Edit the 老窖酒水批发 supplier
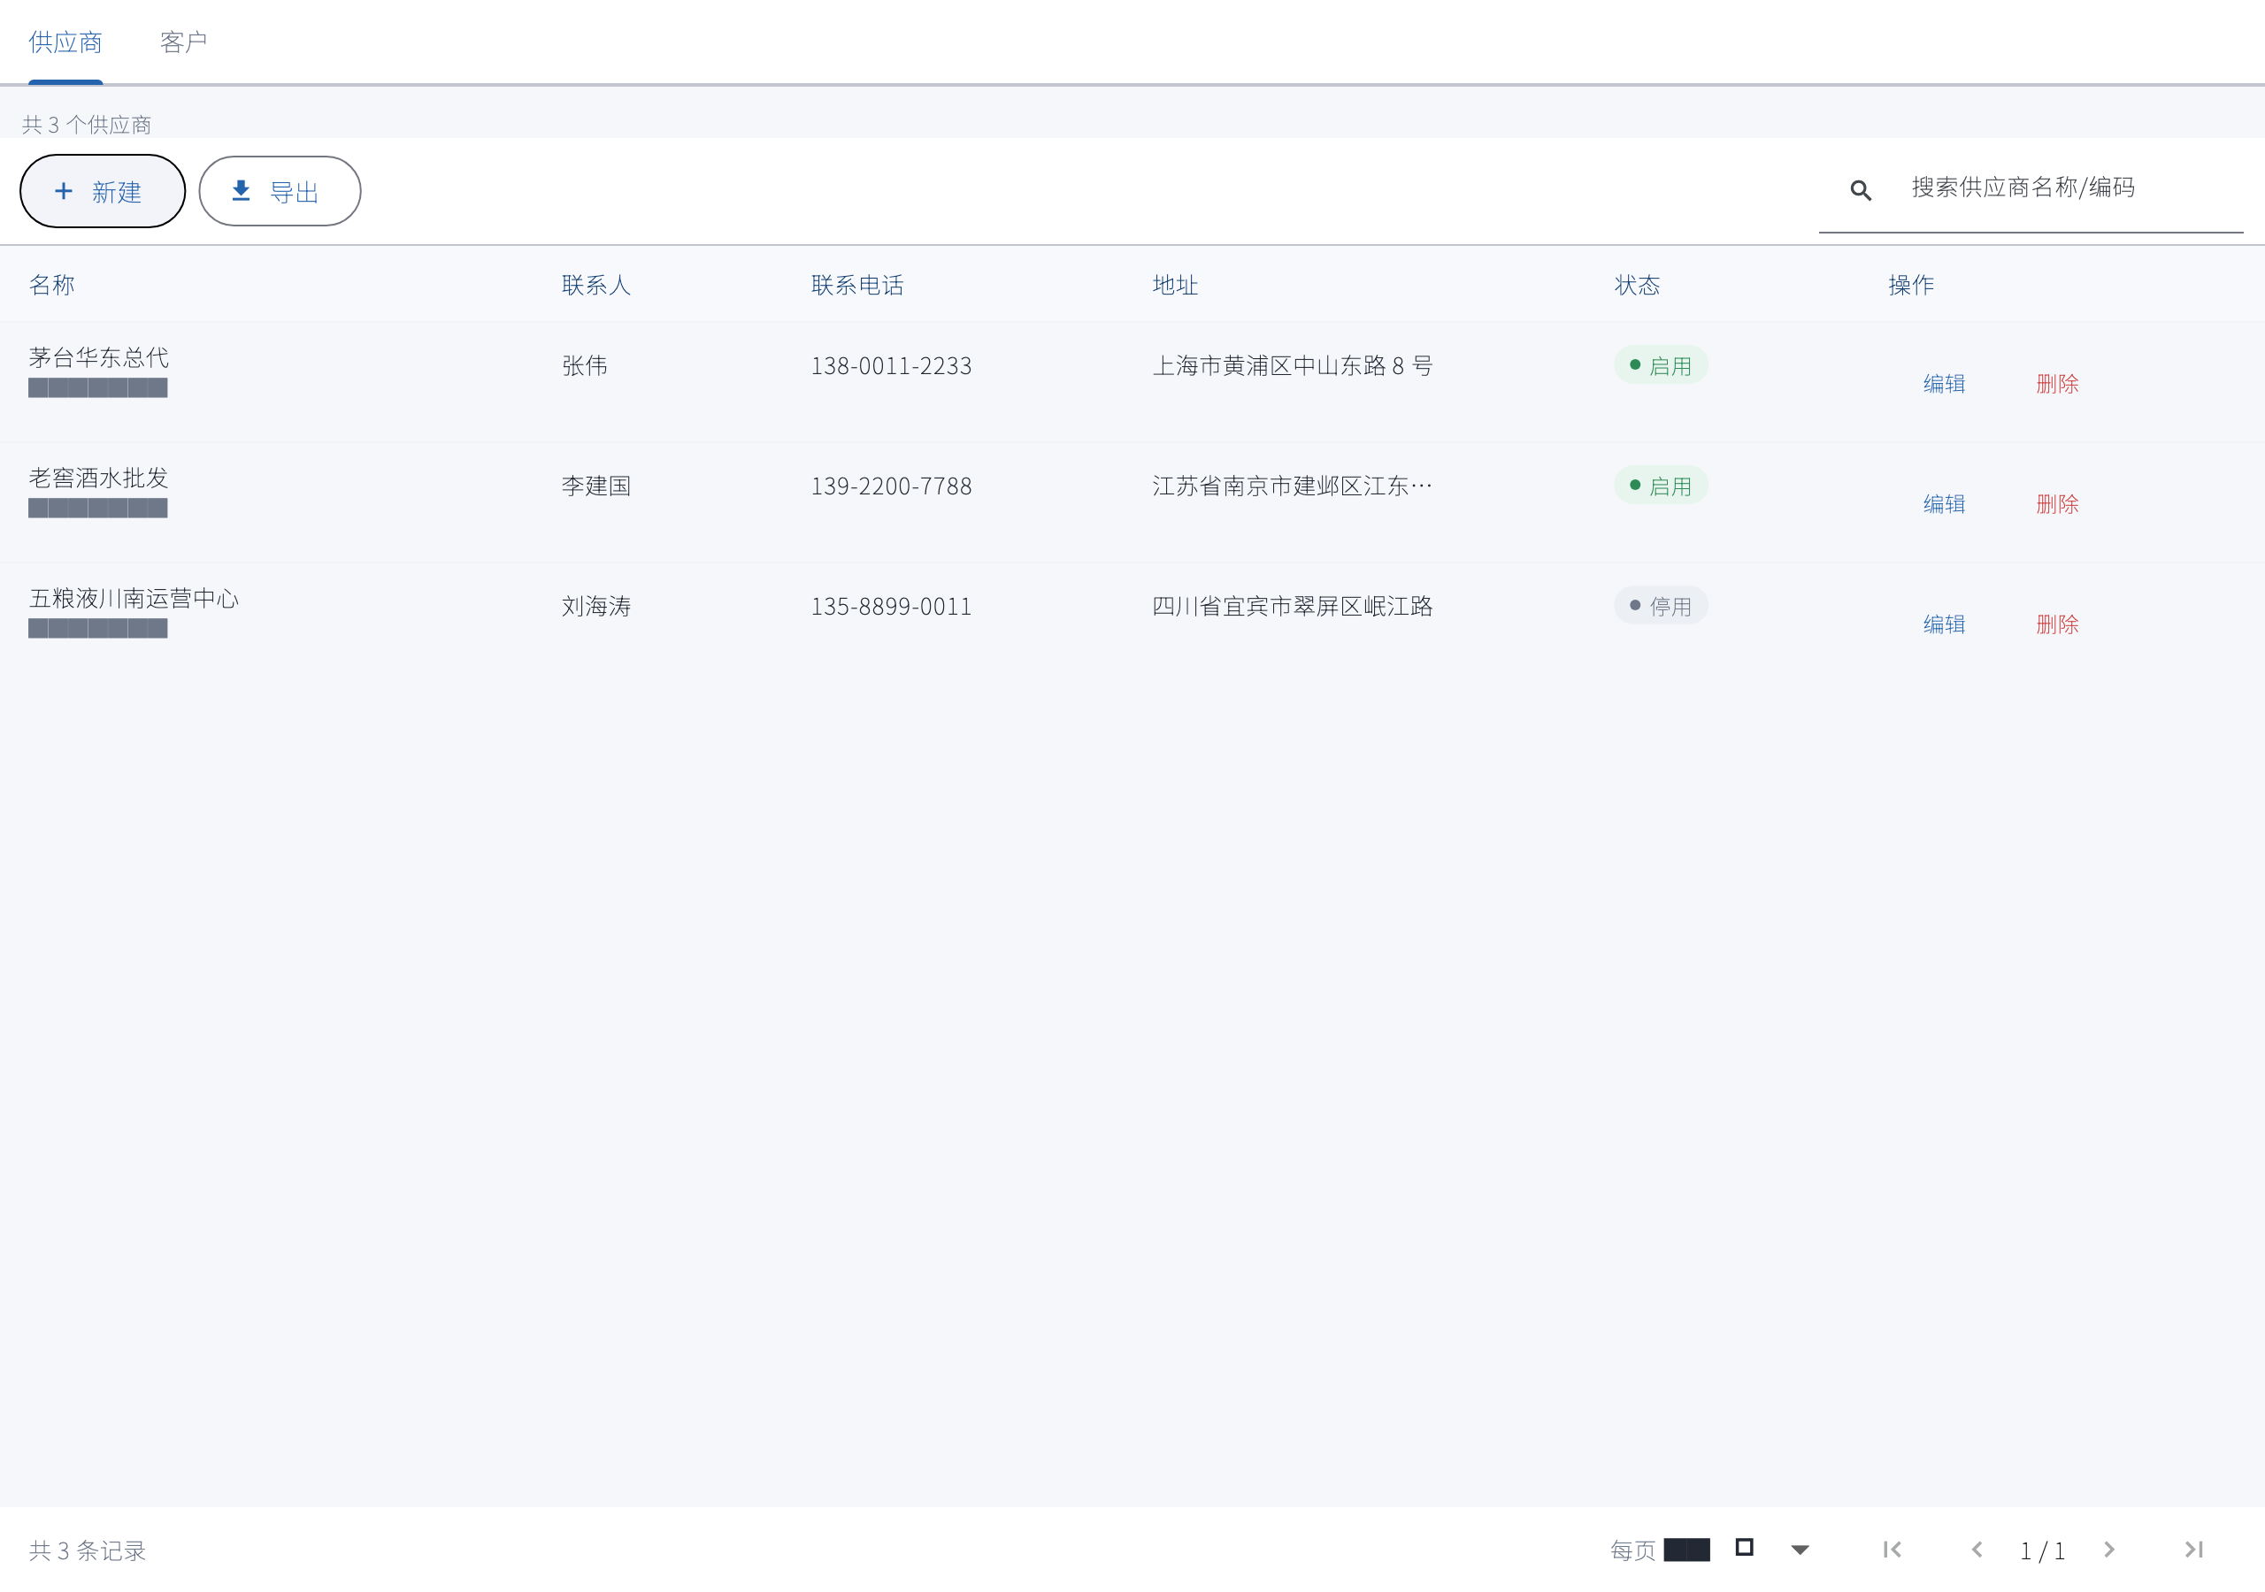Viewport: 2265px width, 1592px height. click(x=1944, y=504)
